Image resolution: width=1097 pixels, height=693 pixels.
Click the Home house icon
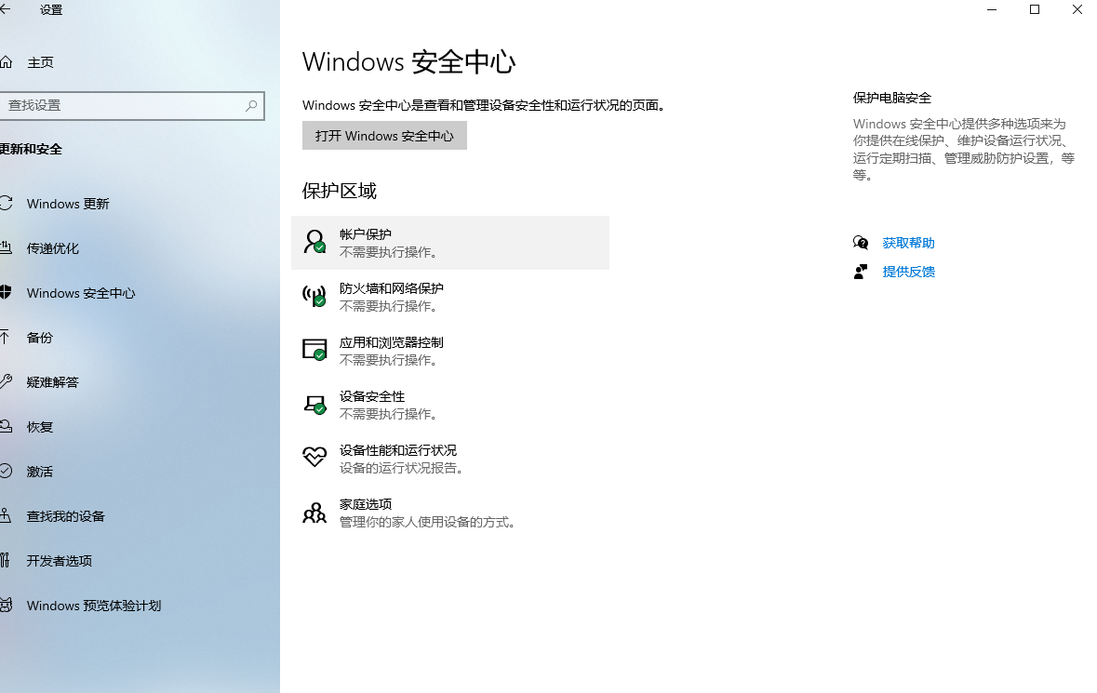(6, 62)
